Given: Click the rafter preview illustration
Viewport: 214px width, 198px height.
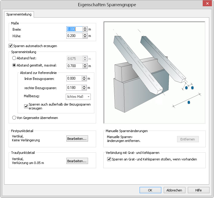Looking at the screenshot, I should pos(154,72).
